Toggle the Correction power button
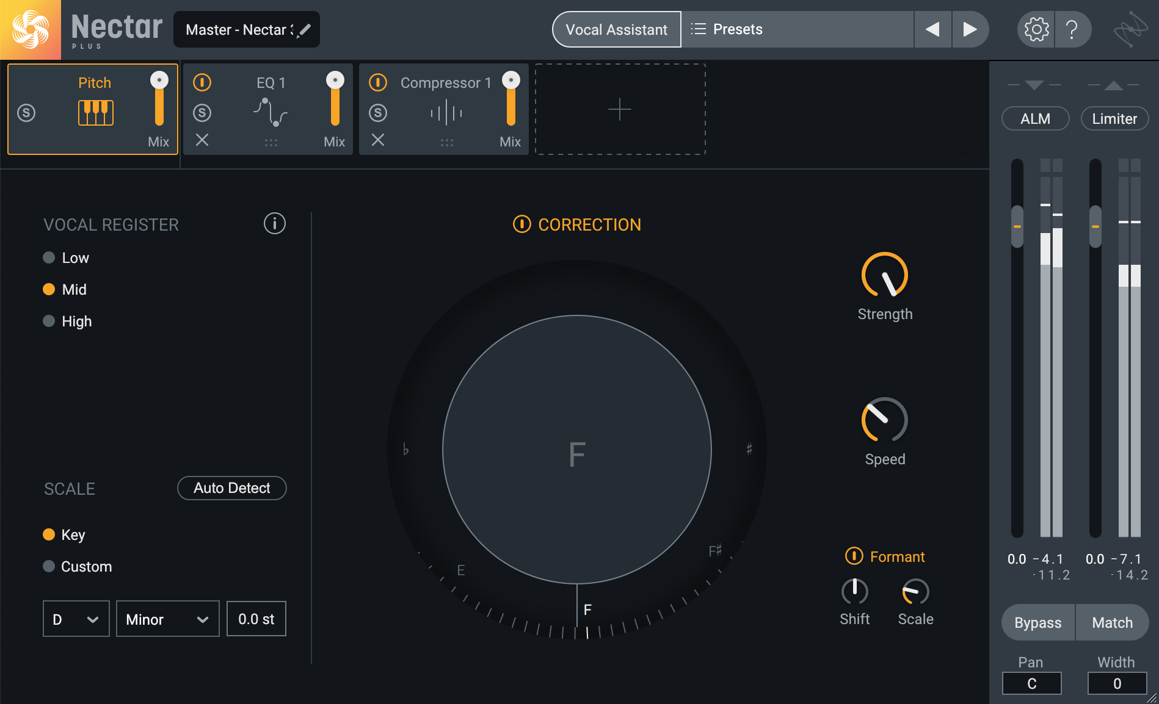1159x704 pixels. pyautogui.click(x=521, y=224)
